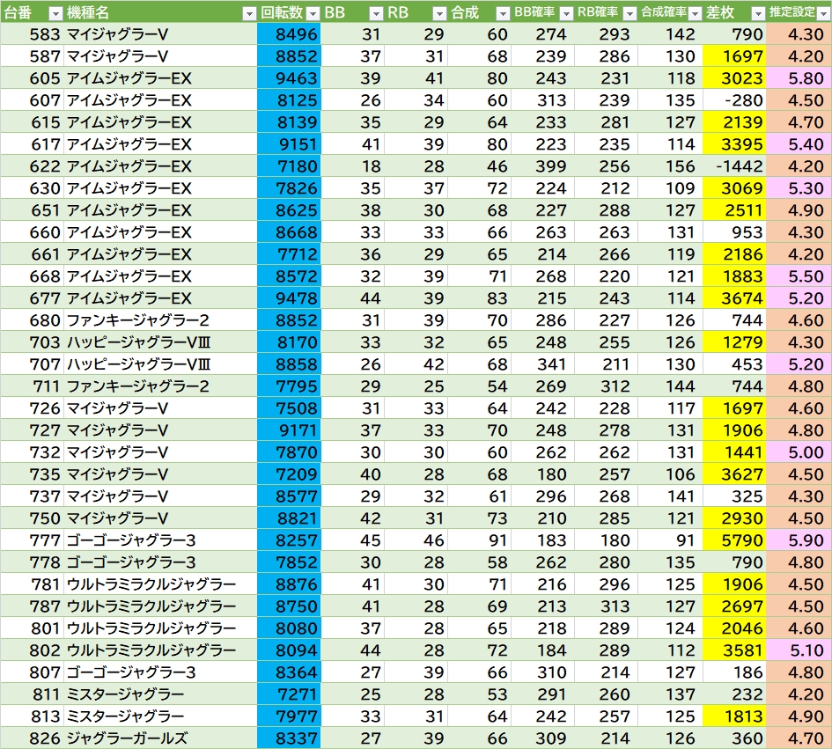Screen dimensions: 832x749
Task: Open the 機種名 column filter dropdown
Action: coord(249,14)
